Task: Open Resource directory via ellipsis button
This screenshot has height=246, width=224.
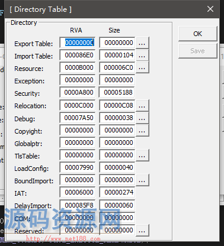Action: click(x=142, y=67)
